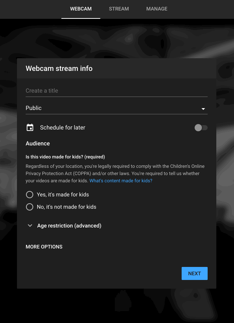
Task: Click Is this video made for kids text
Action: tap(65, 157)
